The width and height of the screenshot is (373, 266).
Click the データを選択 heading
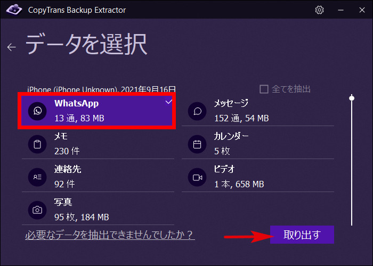[86, 44]
